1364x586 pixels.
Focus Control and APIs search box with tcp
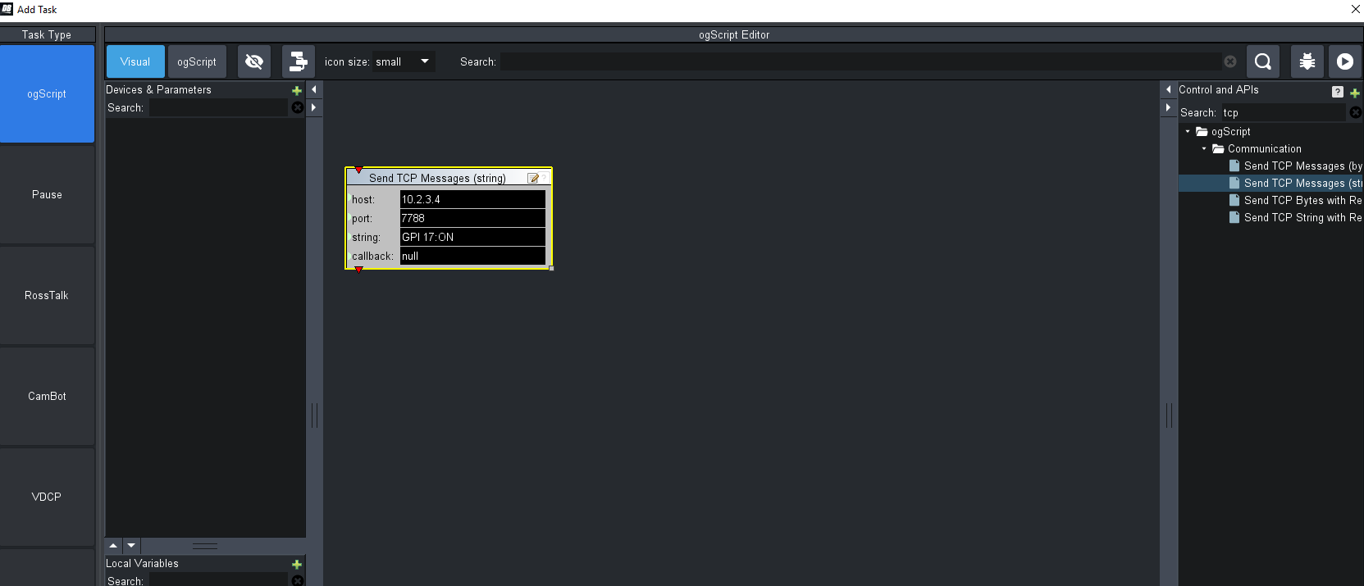coord(1283,112)
